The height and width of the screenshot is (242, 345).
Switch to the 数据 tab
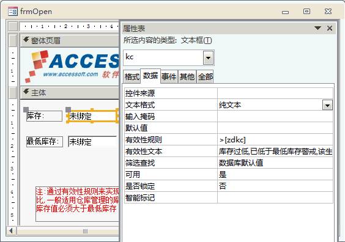150,76
